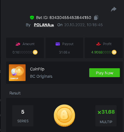
Task: Click the 31.68 x payout value
Action: (x=65, y=52)
